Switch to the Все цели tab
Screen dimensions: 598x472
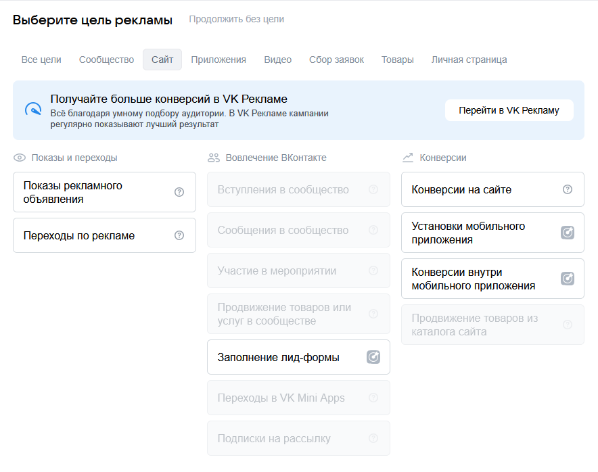pos(40,60)
